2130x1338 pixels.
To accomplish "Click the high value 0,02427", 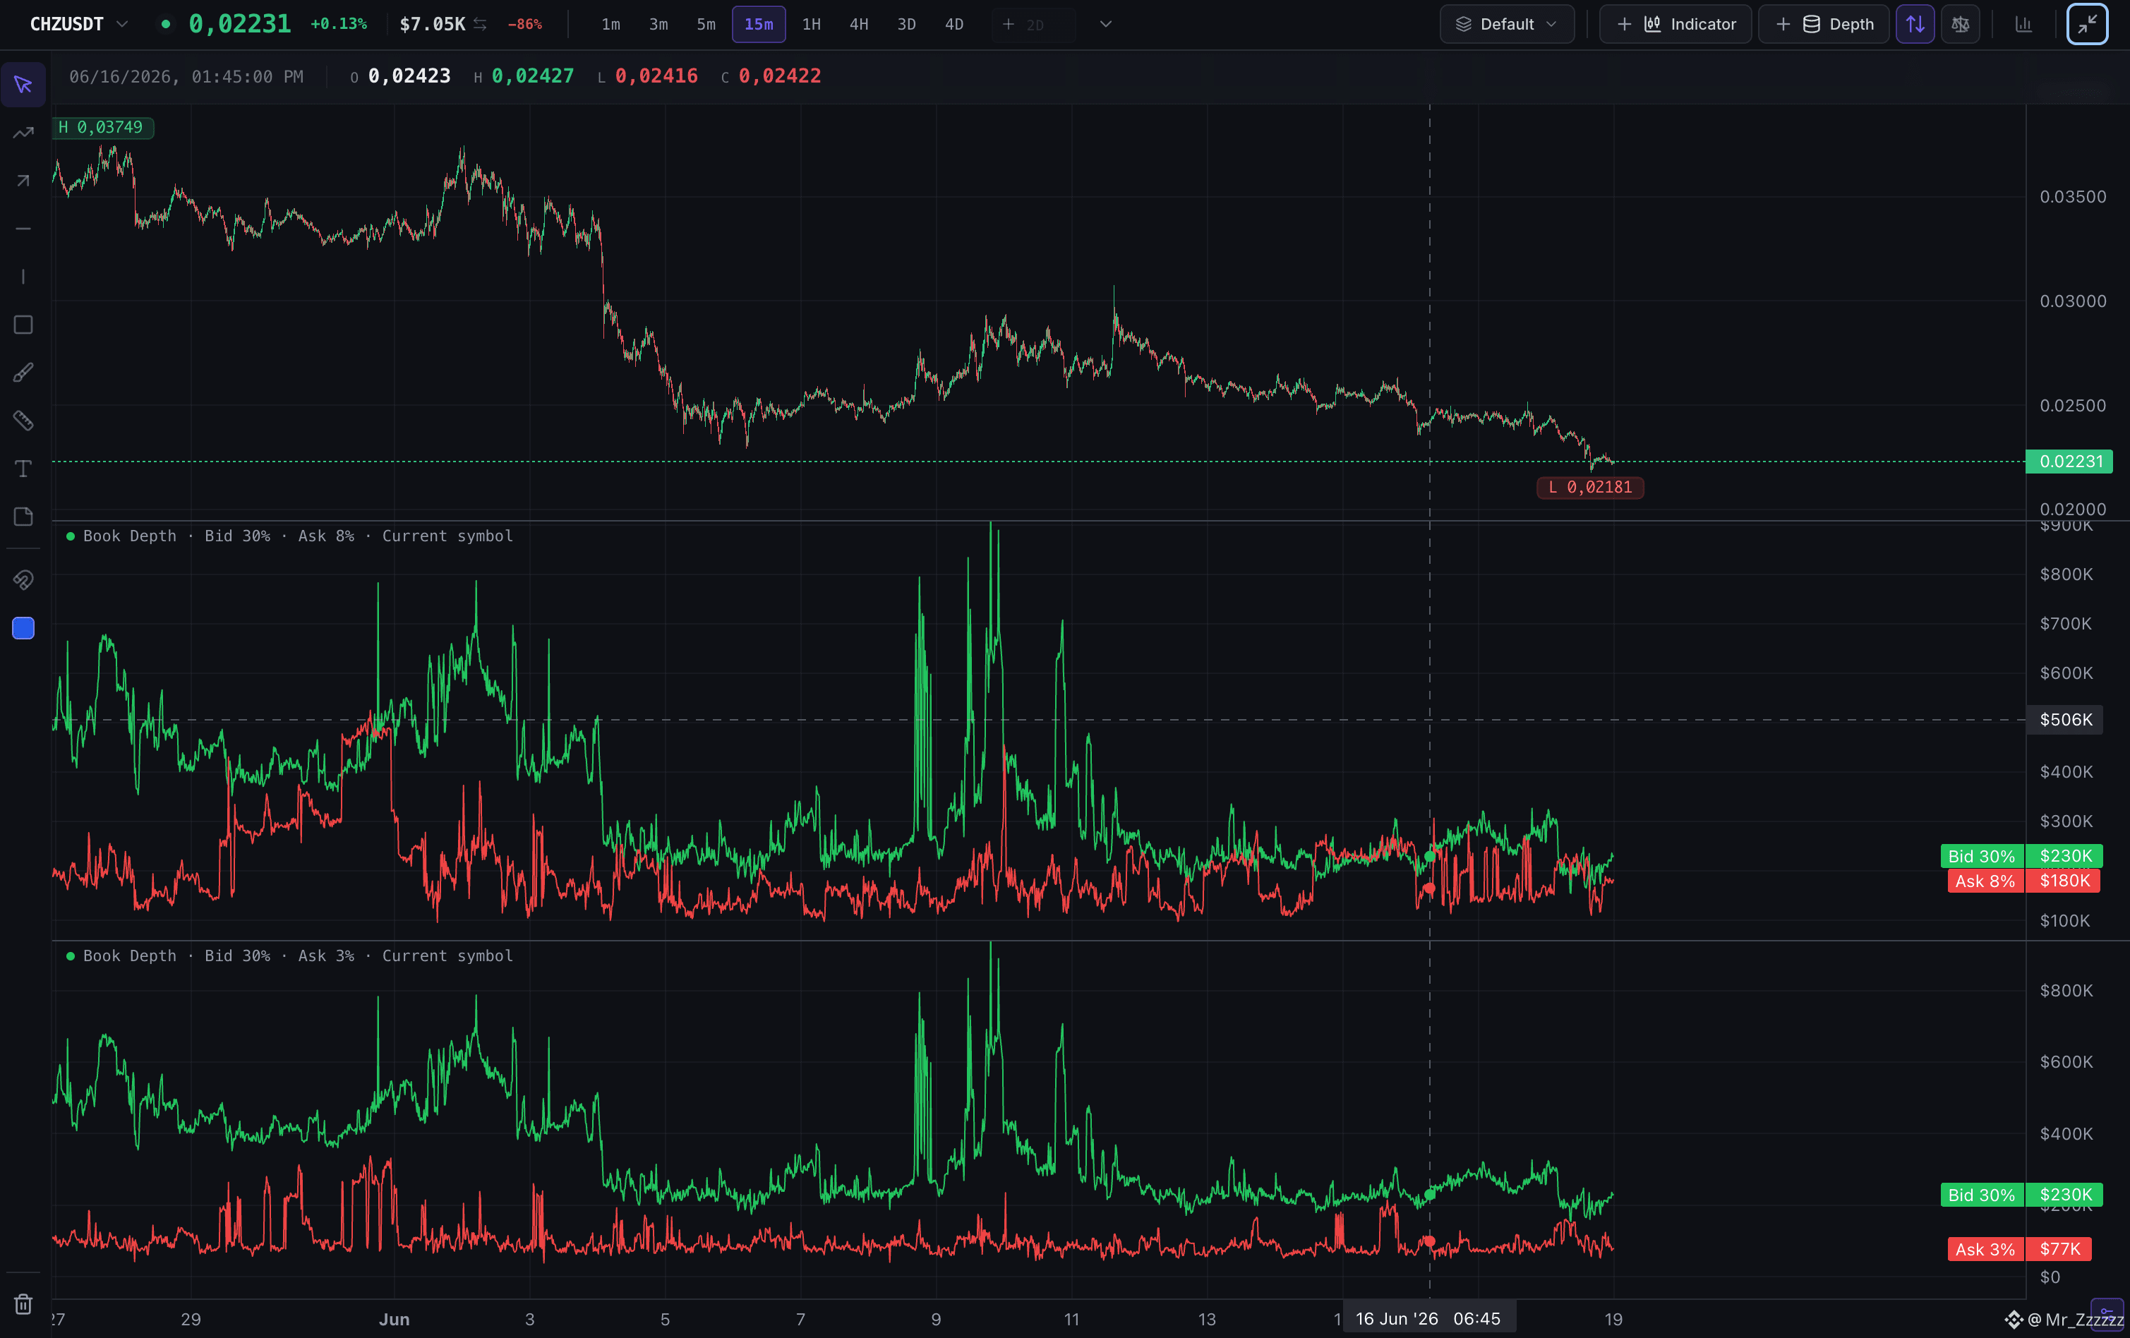I will point(532,77).
